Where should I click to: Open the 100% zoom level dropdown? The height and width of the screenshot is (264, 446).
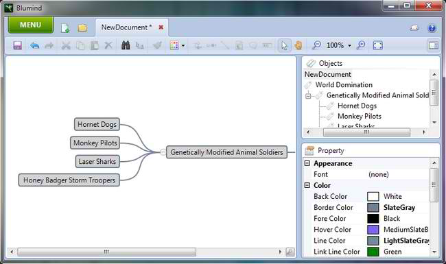pos(349,45)
